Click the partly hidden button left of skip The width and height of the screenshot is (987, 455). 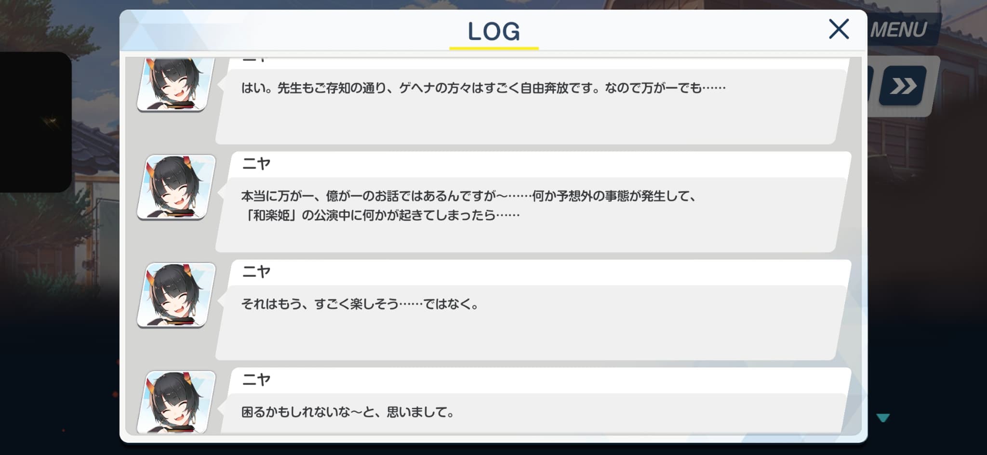(x=870, y=86)
